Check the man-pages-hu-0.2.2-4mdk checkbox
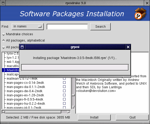The width and height of the screenshot is (150, 124). pos(64,103)
